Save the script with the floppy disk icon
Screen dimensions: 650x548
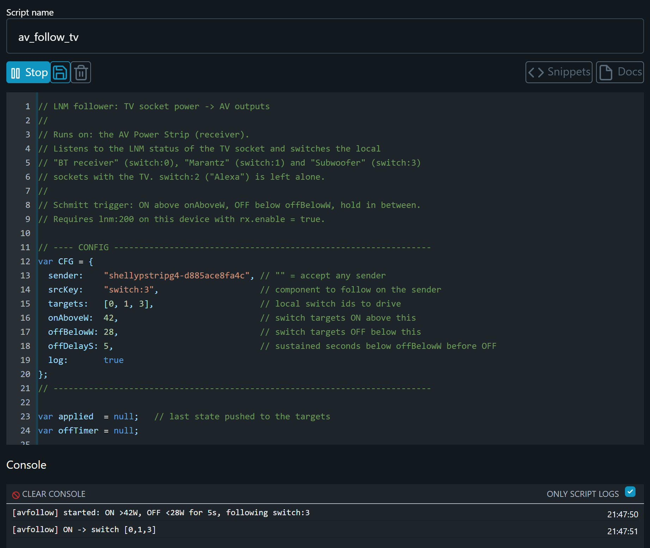(60, 72)
